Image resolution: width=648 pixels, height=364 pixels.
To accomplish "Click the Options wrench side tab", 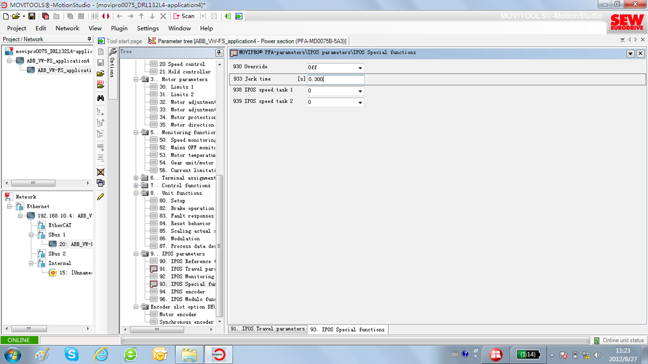I will click(x=112, y=64).
